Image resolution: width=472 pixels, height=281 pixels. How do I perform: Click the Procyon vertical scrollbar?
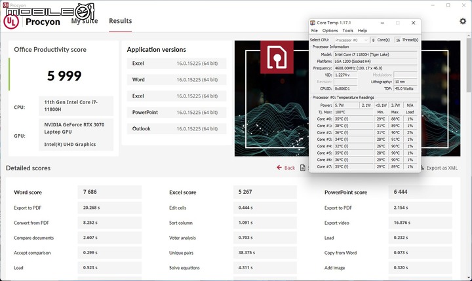point(469,66)
